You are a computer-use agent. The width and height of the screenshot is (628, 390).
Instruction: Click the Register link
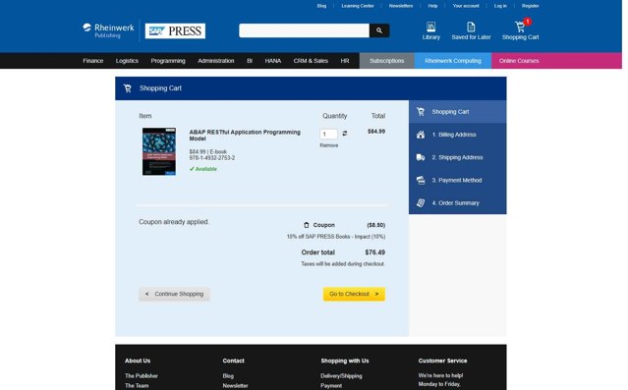pos(531,6)
